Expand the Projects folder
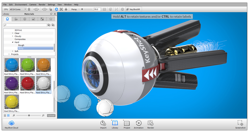This screenshot has height=132, width=249. point(9,54)
